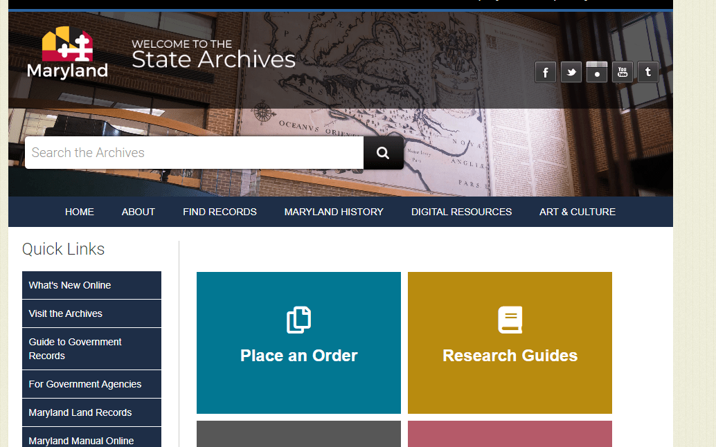Open Guide to Government Records link

pos(92,349)
